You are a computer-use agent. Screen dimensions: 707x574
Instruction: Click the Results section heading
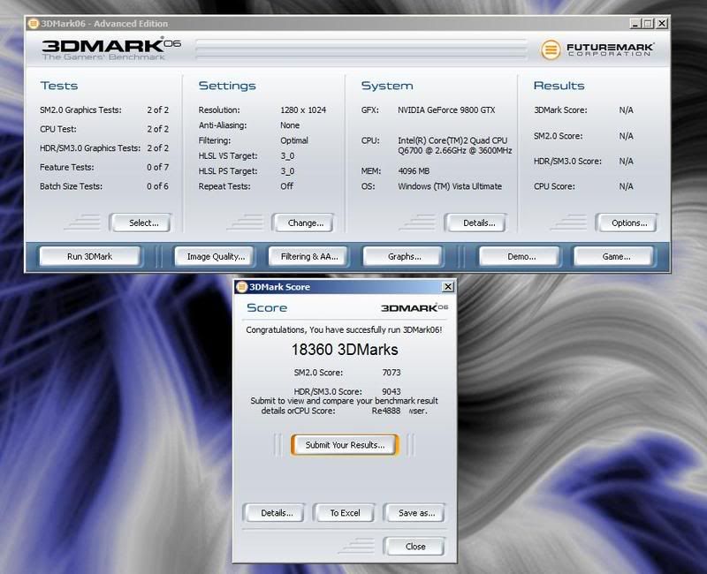pos(559,86)
